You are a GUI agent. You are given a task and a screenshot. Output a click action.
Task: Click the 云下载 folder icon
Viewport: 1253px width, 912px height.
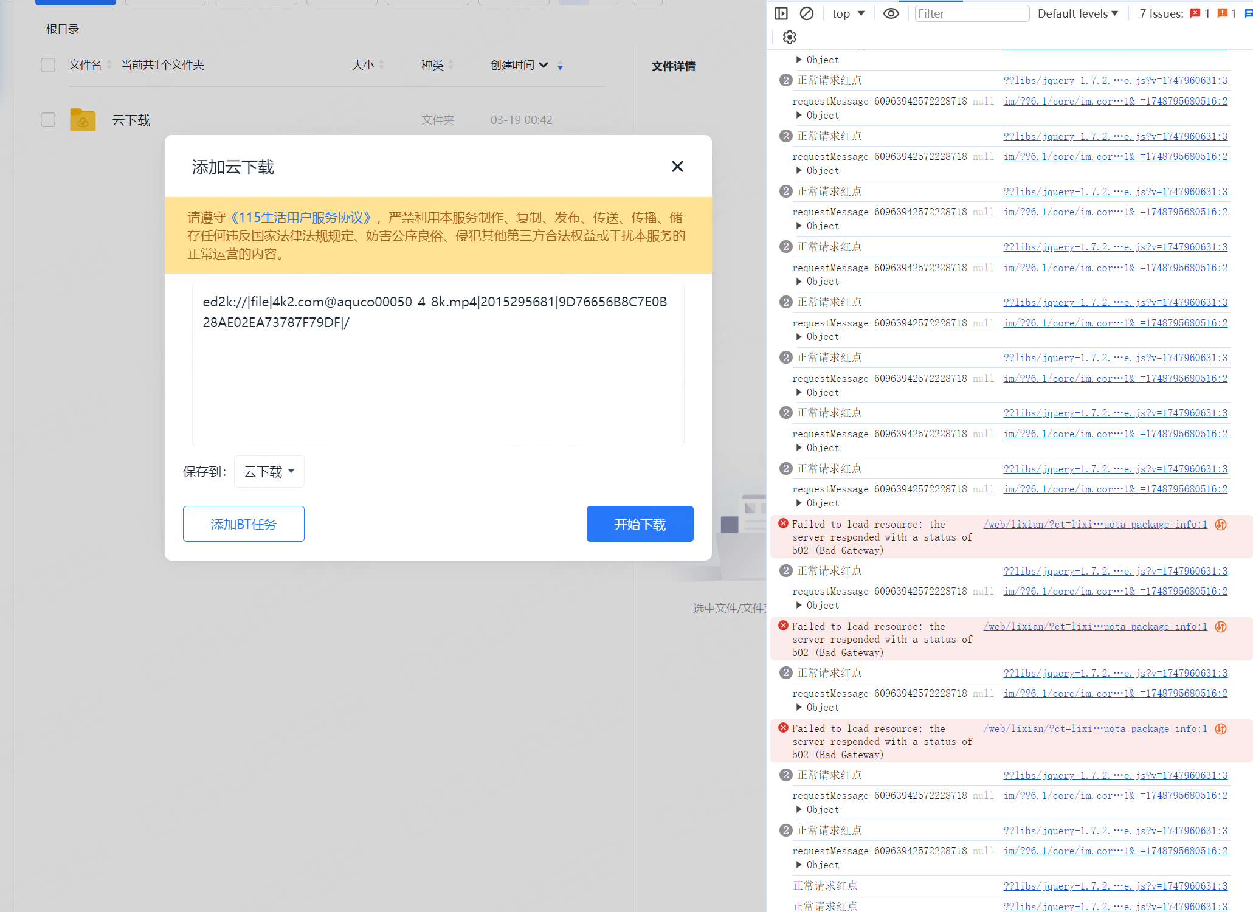pos(83,120)
